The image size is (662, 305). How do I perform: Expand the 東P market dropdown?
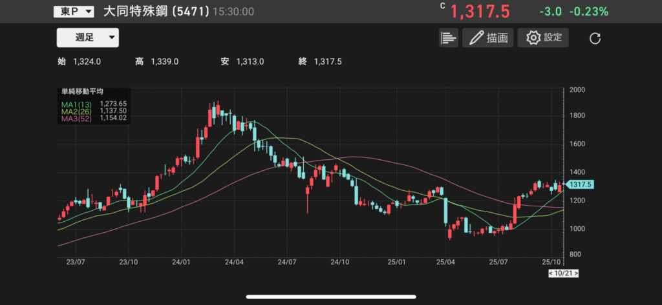74,12
